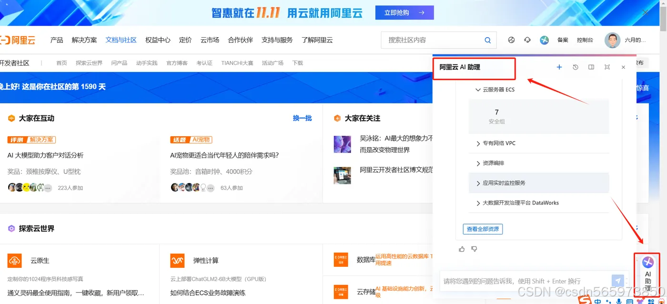Screen dimensions: 667x304
Task: Open the 解决方案 menu
Action: [x=84, y=40]
